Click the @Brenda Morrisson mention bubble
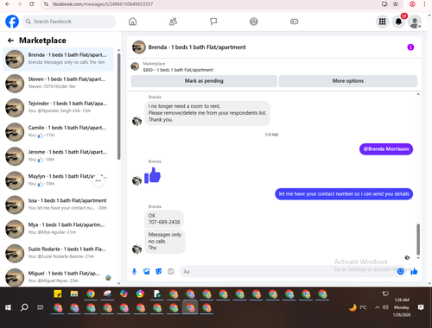The width and height of the screenshot is (432, 328). (x=386, y=149)
